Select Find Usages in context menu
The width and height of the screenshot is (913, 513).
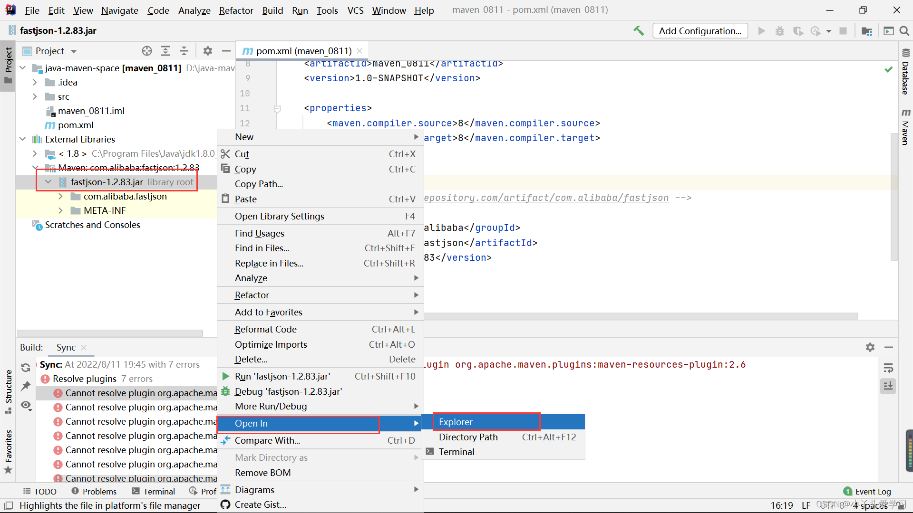click(x=320, y=233)
